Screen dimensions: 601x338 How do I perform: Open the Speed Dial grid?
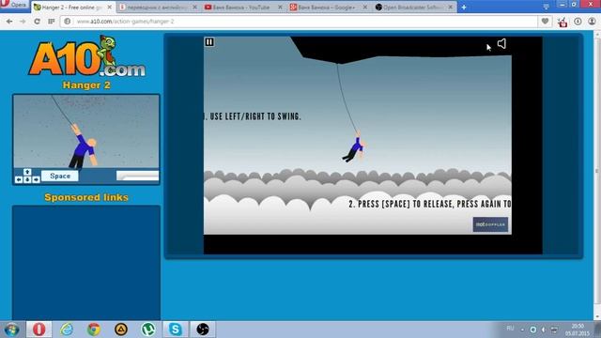(51, 22)
